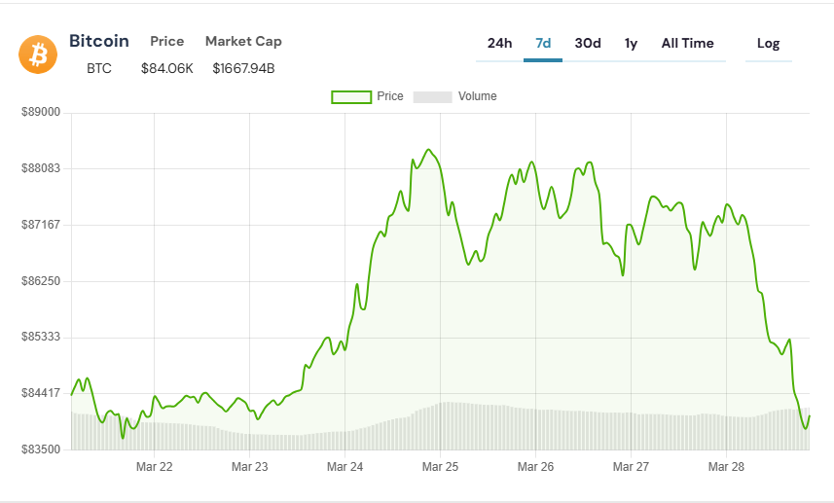Click the $83500 y-axis label
This screenshot has height=503, width=834.
click(x=41, y=449)
